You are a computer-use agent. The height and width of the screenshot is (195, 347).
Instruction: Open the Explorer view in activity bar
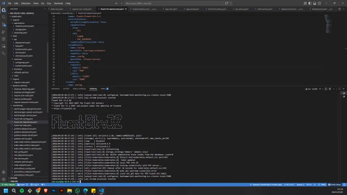click(4, 10)
